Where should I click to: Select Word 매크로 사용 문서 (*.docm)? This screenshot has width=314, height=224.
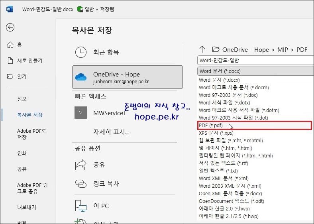click(234, 88)
